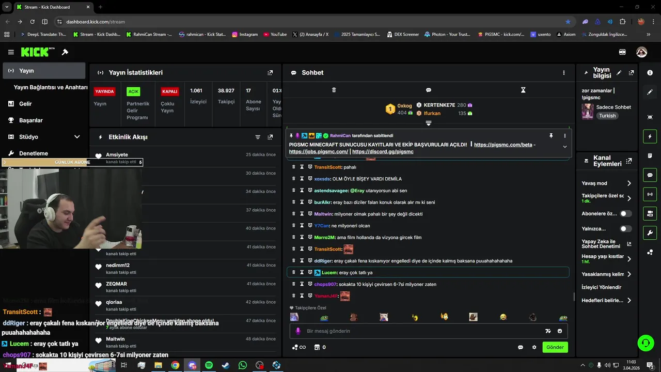Open Spotify from the Windows taskbar
The height and width of the screenshot is (372, 661).
(209, 365)
